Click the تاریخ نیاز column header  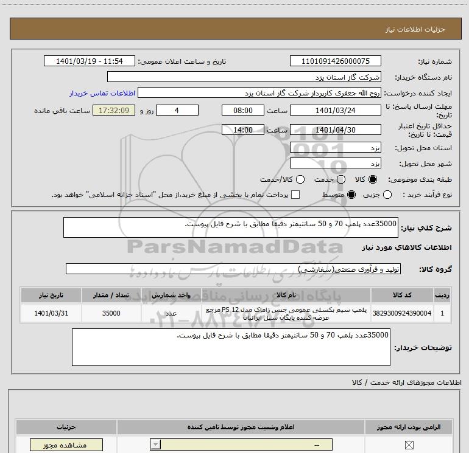click(x=51, y=296)
